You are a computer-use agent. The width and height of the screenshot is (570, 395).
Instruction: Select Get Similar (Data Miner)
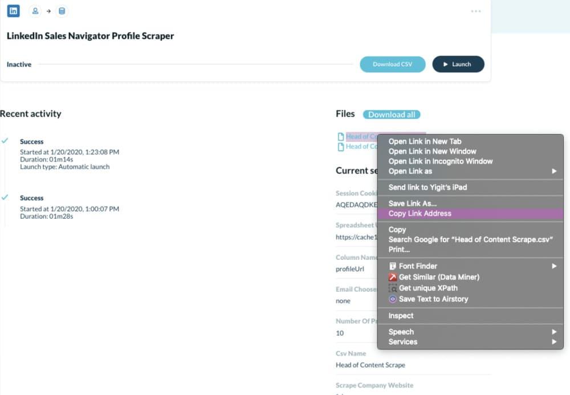pos(470,277)
